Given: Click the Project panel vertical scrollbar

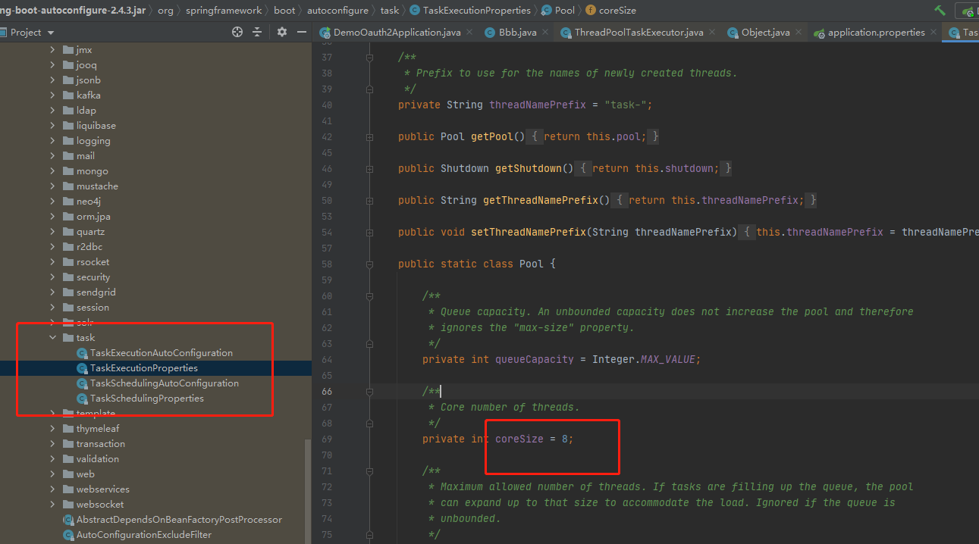Looking at the screenshot, I should pos(307,491).
